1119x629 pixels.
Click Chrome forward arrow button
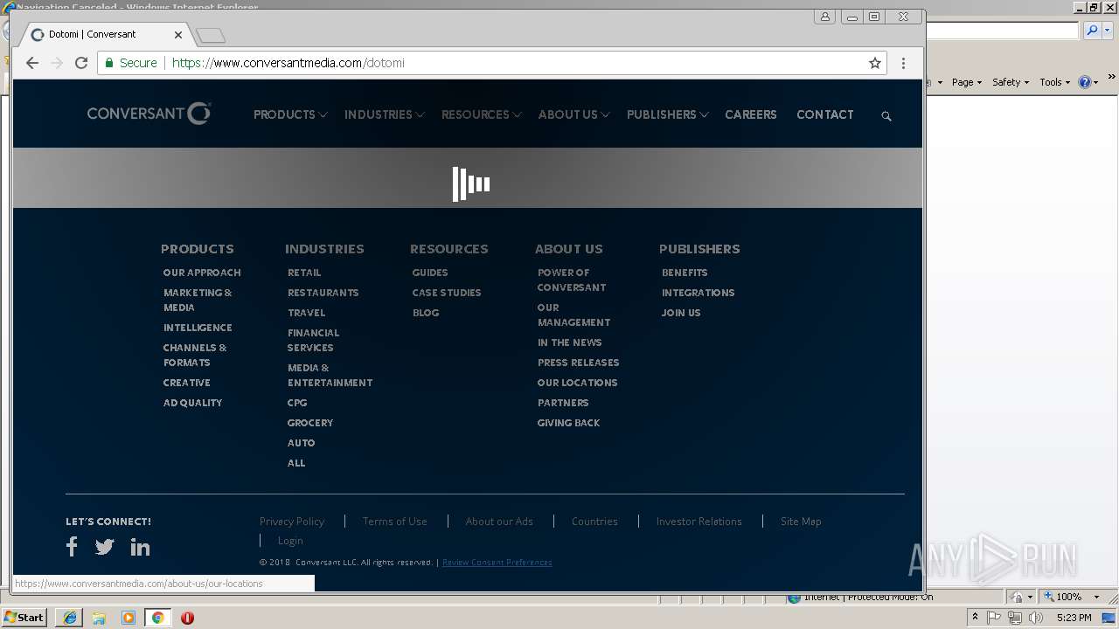point(57,63)
